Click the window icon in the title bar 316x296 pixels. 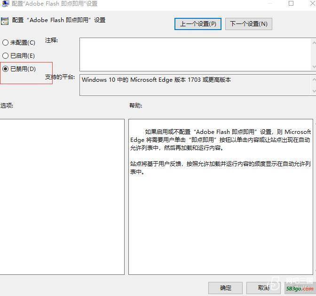(x=5, y=3)
